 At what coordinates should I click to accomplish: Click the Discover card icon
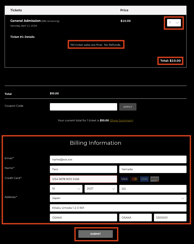pos(154,179)
